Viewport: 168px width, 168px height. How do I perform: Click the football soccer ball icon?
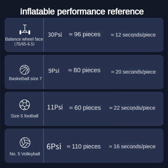(x=25, y=105)
